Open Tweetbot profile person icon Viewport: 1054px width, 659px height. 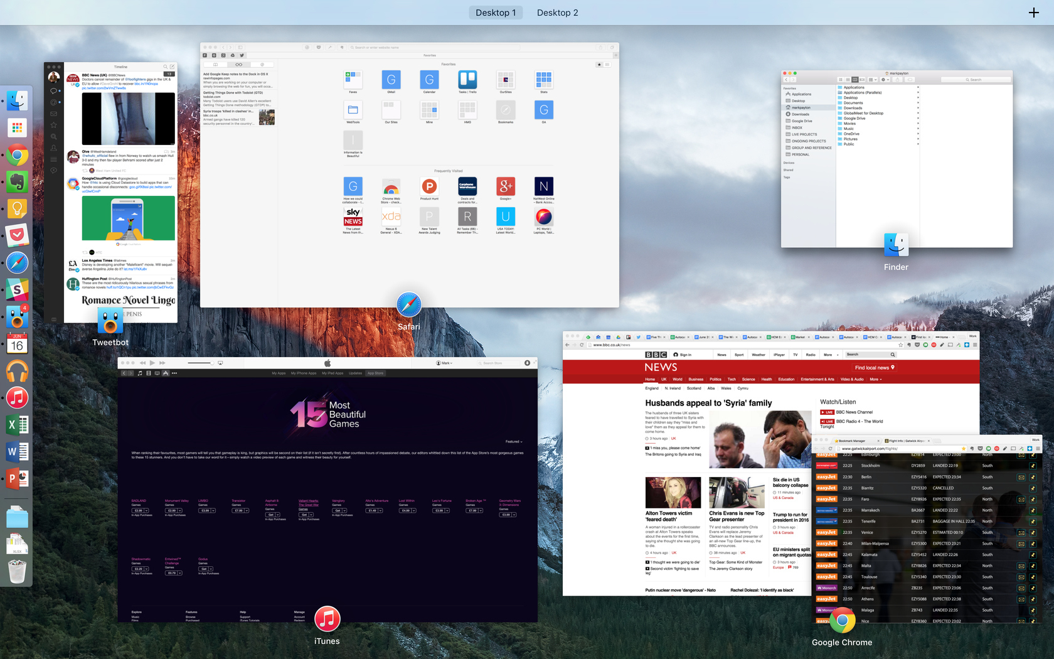coord(53,148)
